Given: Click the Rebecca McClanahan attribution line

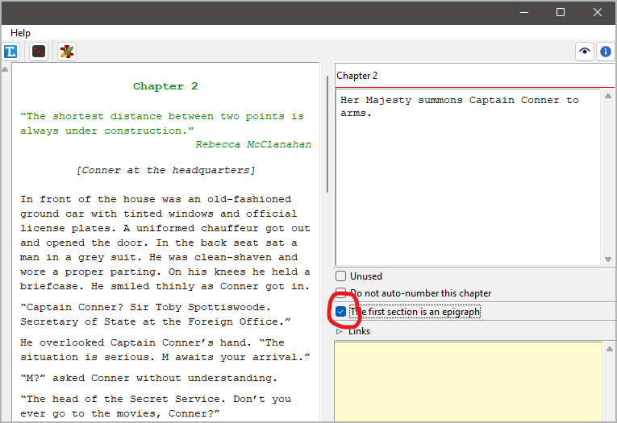Looking at the screenshot, I should tap(253, 144).
